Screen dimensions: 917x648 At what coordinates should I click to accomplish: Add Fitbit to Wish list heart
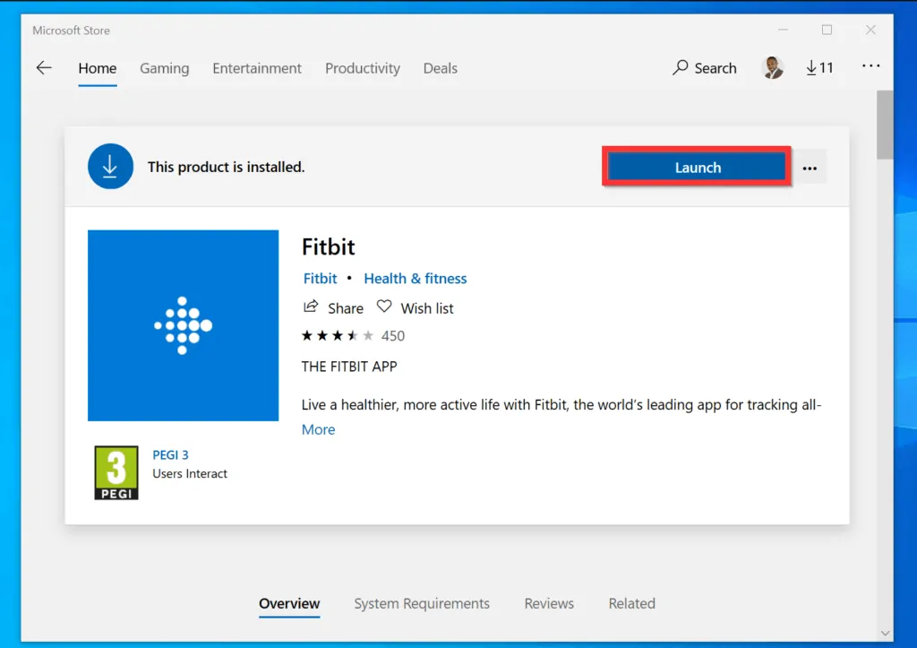pyautogui.click(x=384, y=307)
